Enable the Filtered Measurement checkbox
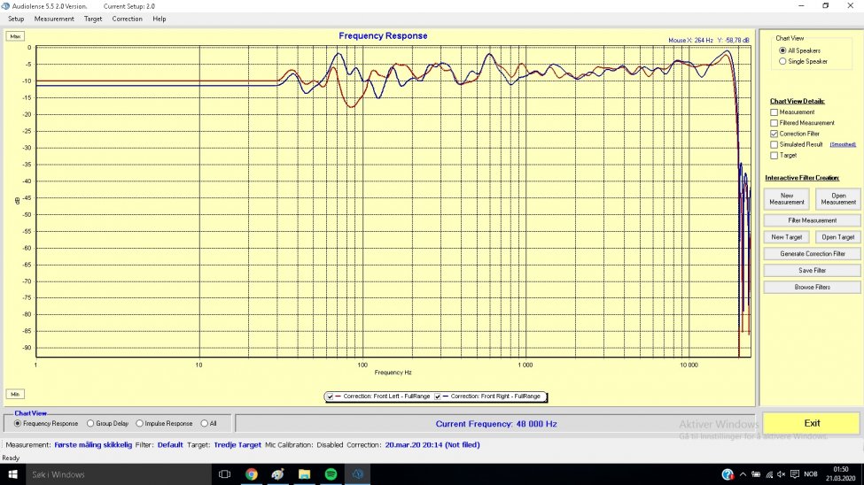 [774, 123]
